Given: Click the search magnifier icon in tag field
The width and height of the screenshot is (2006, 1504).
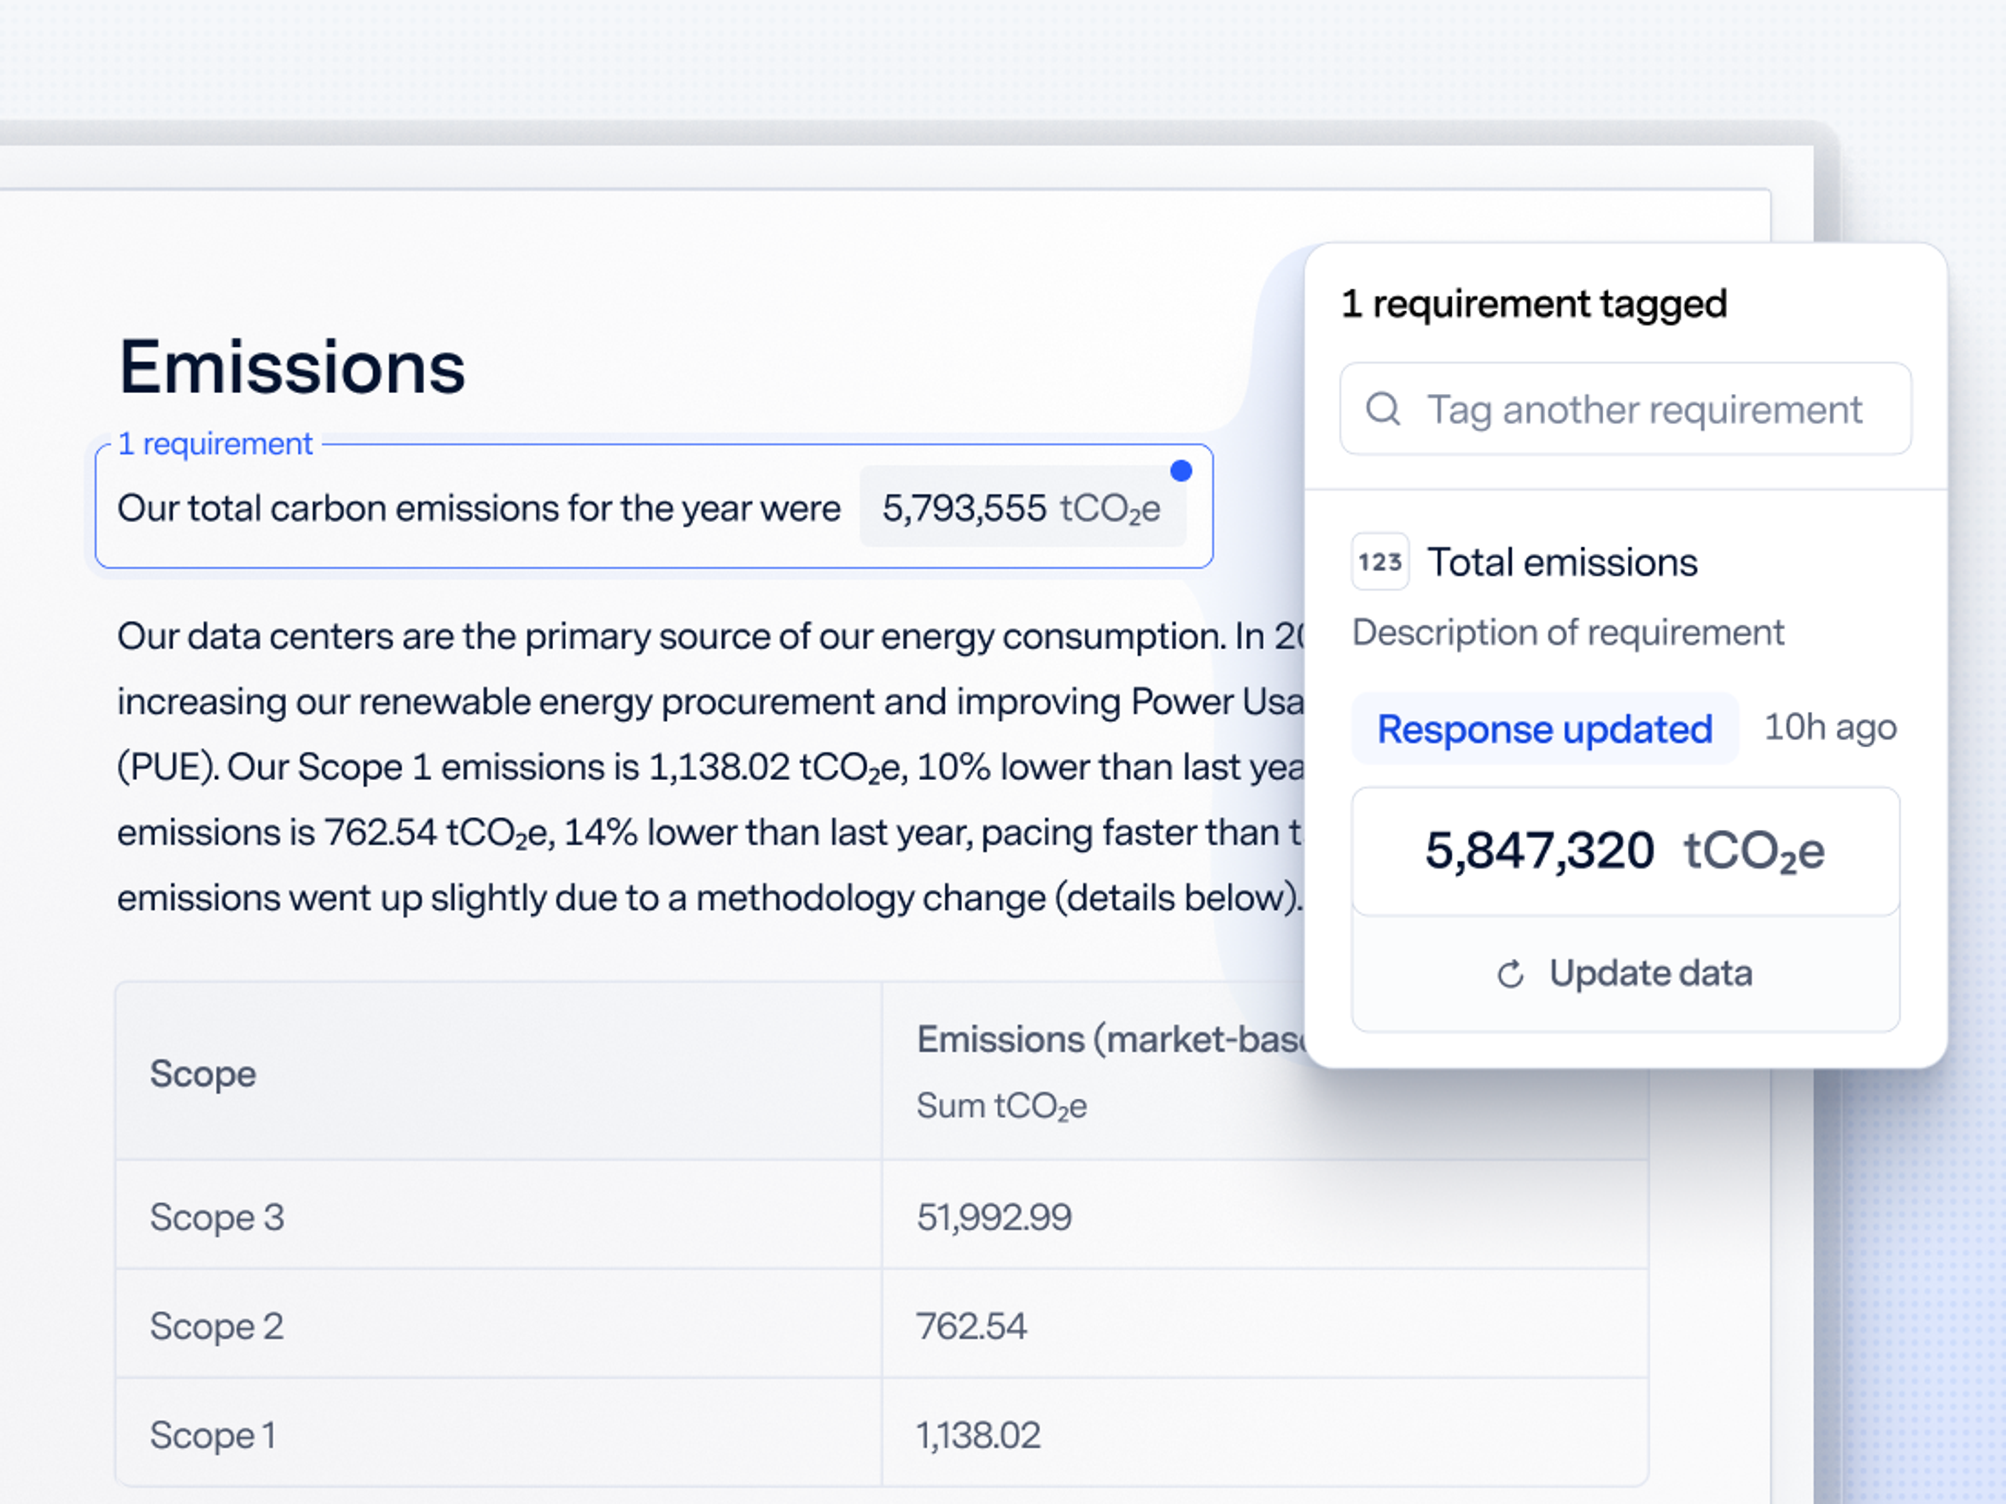Looking at the screenshot, I should click(x=1383, y=409).
